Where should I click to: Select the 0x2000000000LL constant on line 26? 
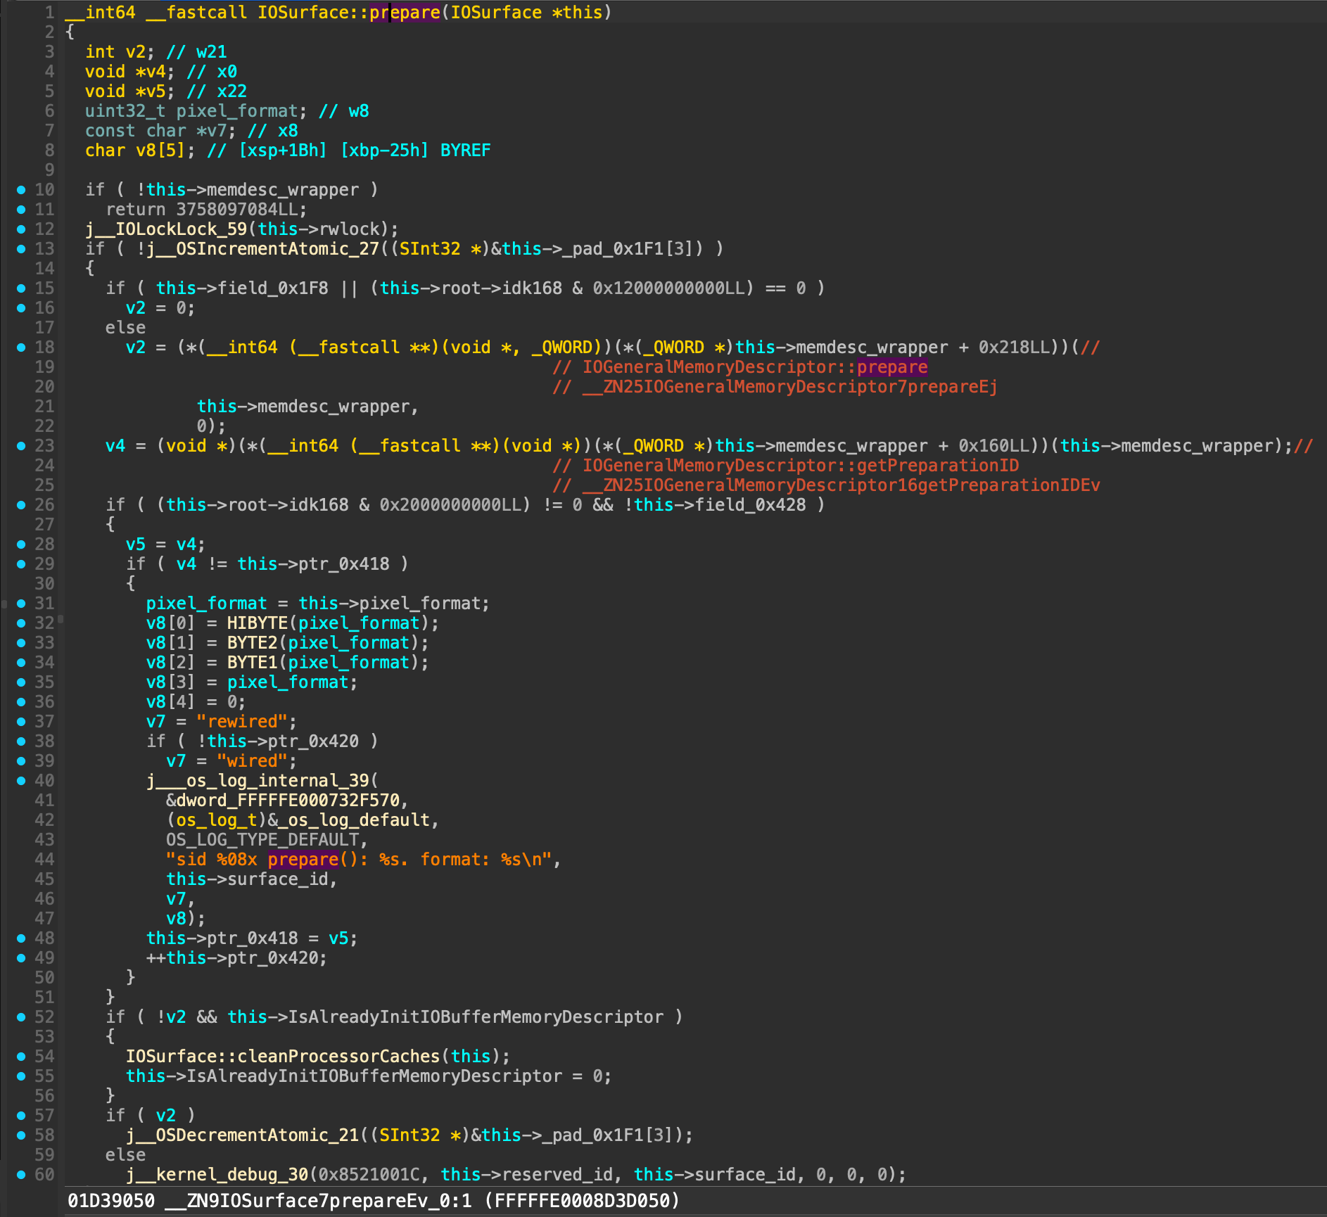[x=451, y=504]
